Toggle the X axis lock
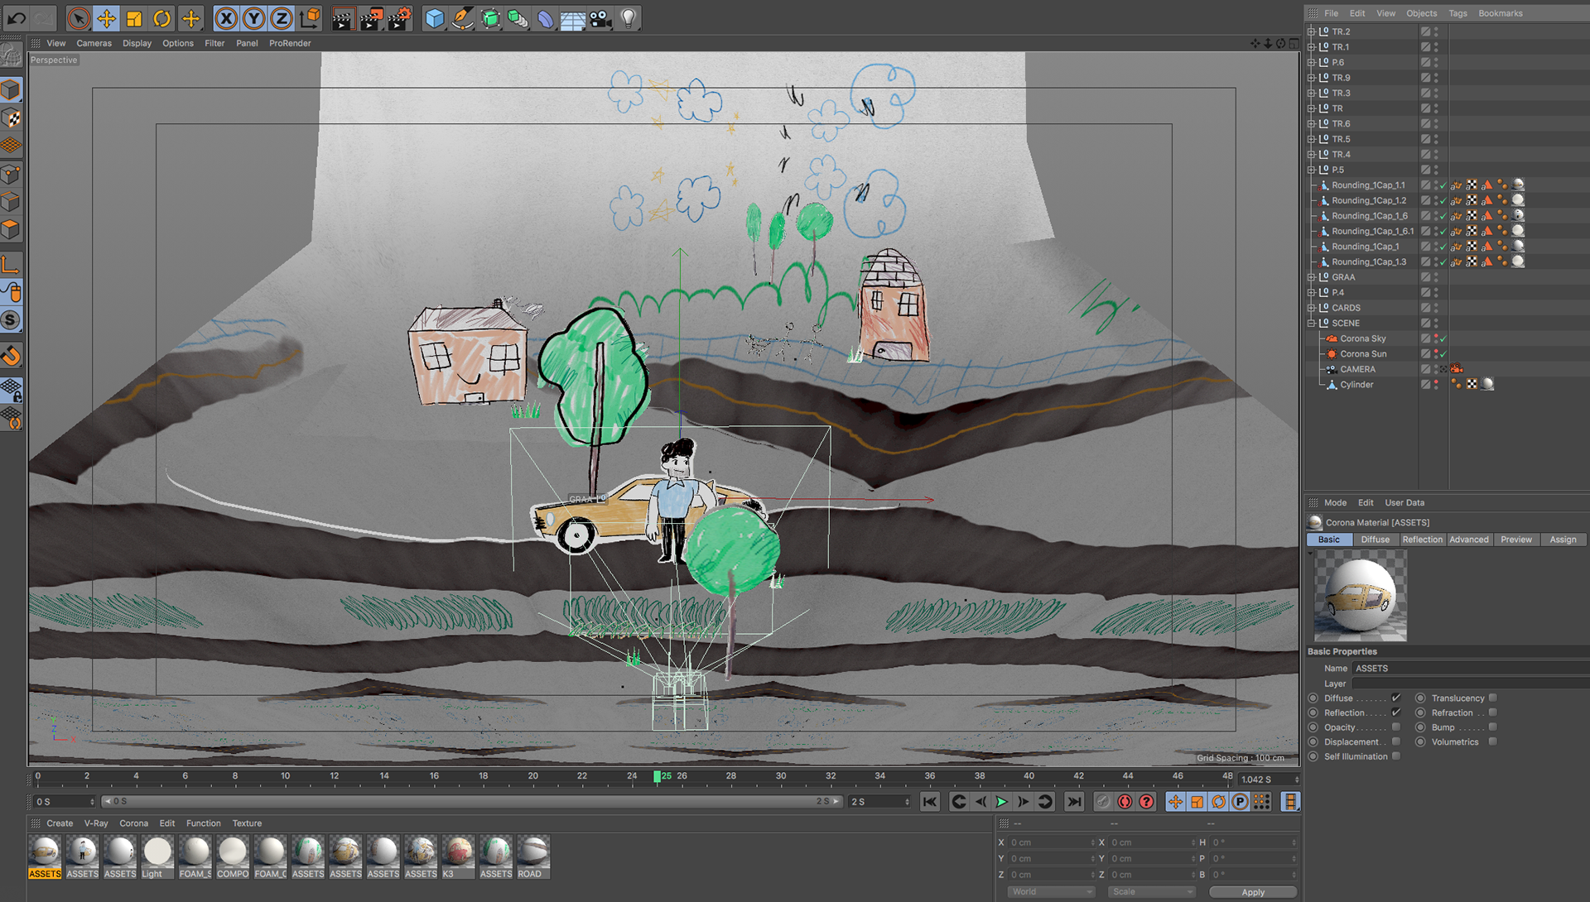 226,18
